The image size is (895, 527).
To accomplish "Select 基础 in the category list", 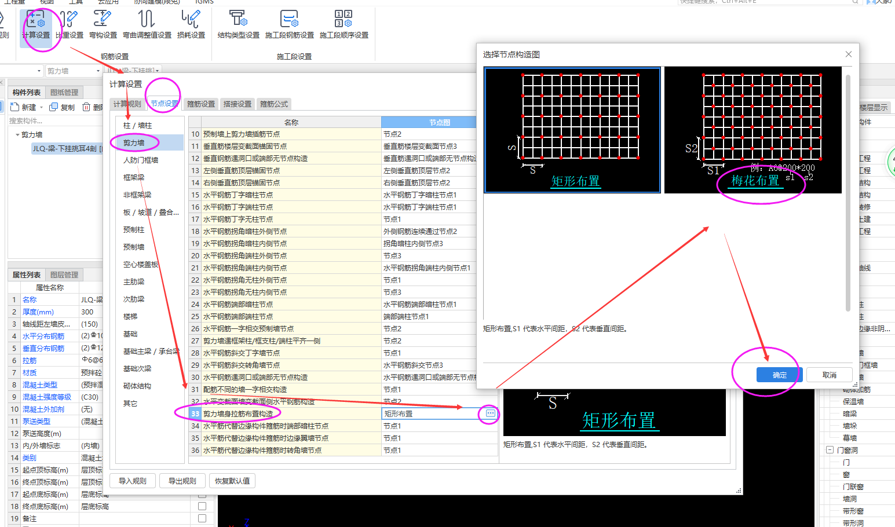I will pos(149,334).
